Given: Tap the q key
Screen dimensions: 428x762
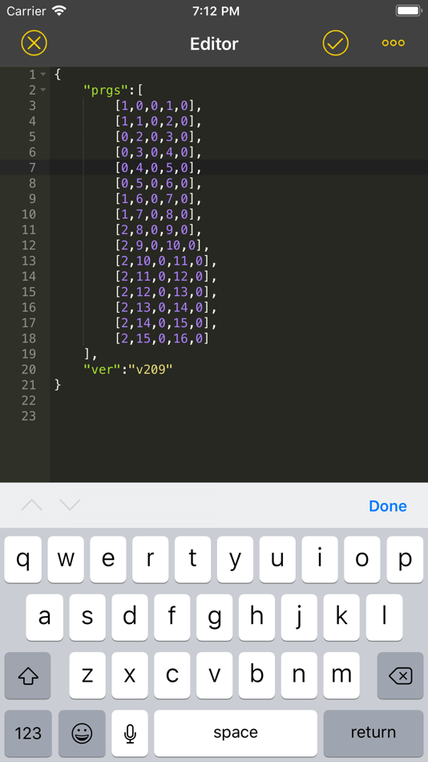Looking at the screenshot, I should pos(22,559).
